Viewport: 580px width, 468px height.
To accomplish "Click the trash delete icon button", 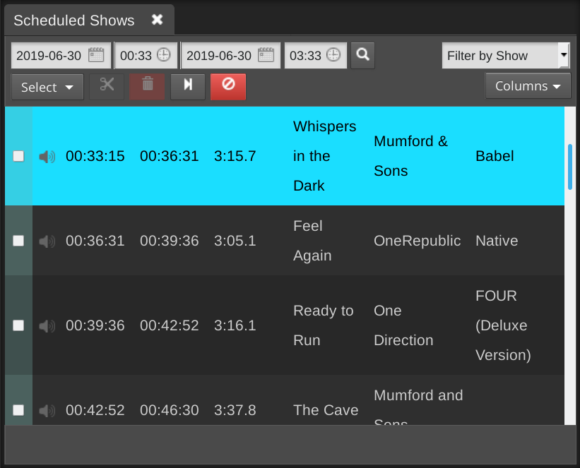I will (x=148, y=86).
